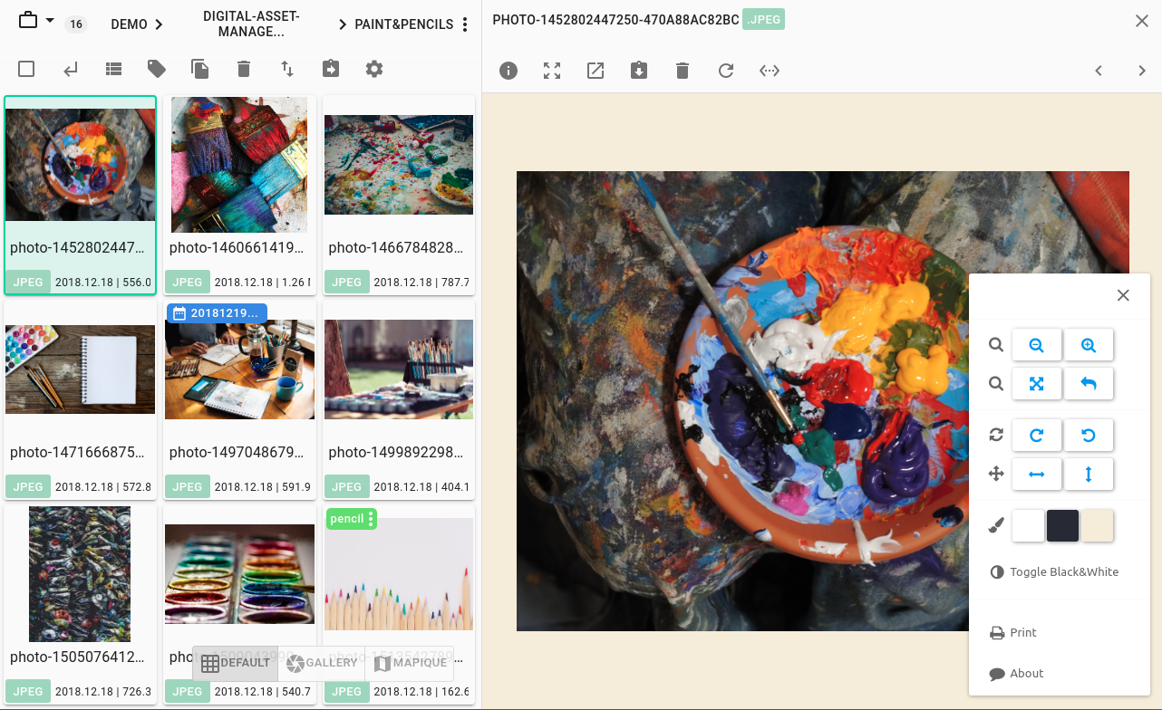Go to previous file arrow

(1099, 71)
